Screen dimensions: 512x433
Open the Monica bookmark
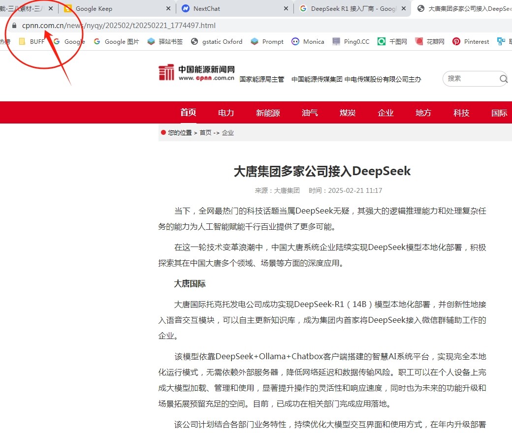[x=308, y=41]
